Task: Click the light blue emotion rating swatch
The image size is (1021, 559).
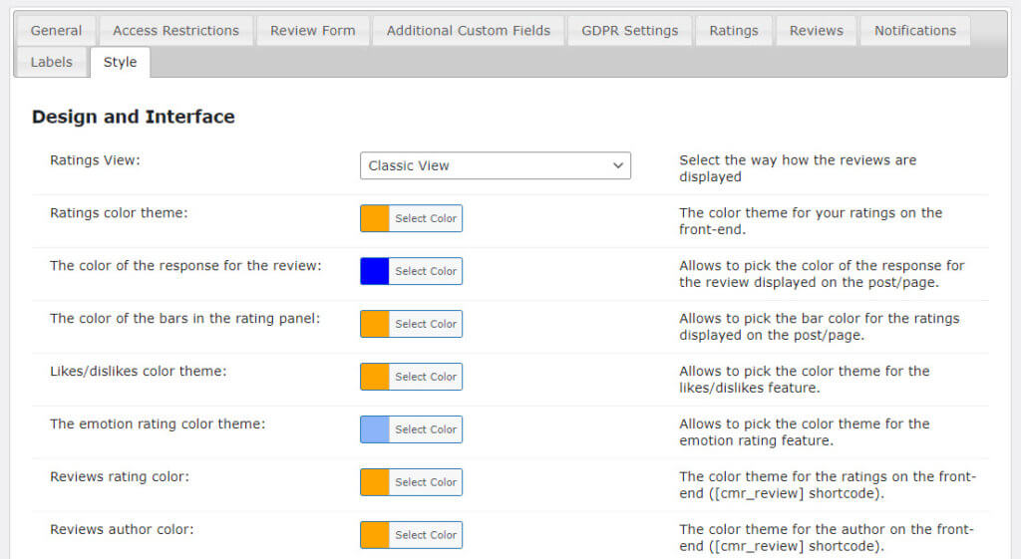Action: coord(375,429)
